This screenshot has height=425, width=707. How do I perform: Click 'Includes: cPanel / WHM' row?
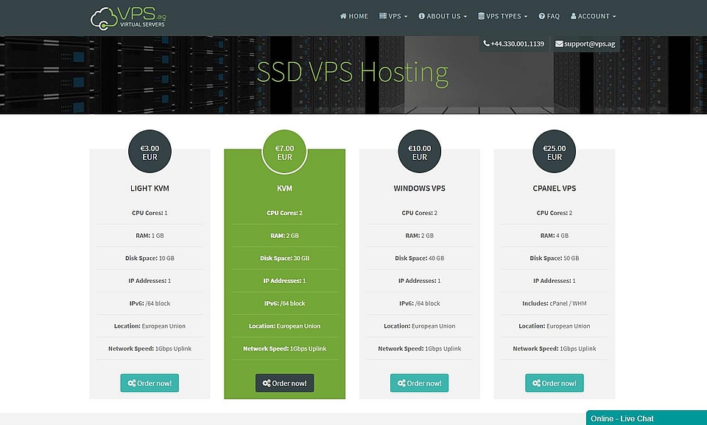coord(554,303)
